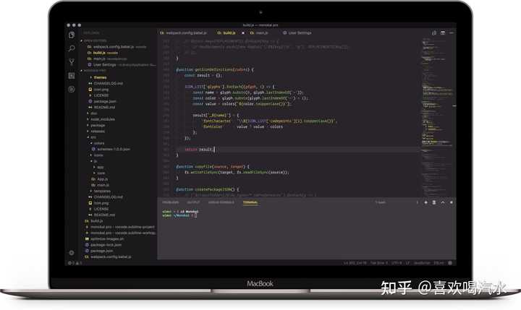Select the TERMINAL panel tab

pos(250,202)
